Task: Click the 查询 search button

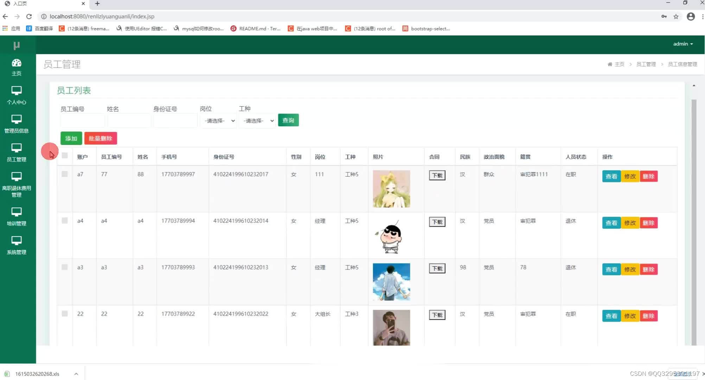Action: [288, 120]
